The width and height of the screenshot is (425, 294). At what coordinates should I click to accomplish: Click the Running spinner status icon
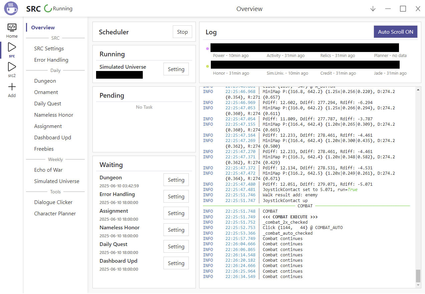pos(48,9)
